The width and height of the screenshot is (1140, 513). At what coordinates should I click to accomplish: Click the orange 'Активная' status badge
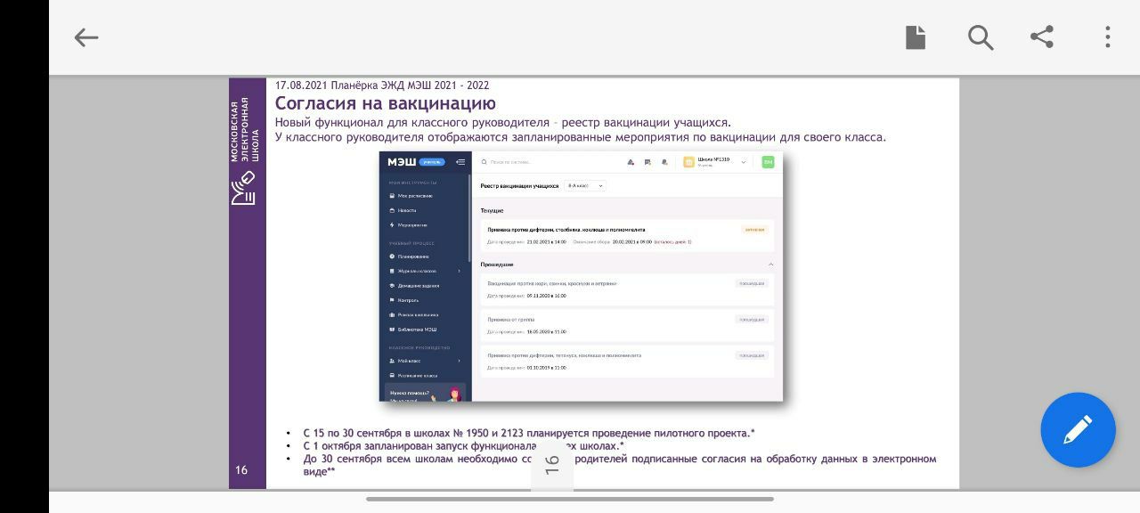[x=753, y=229]
